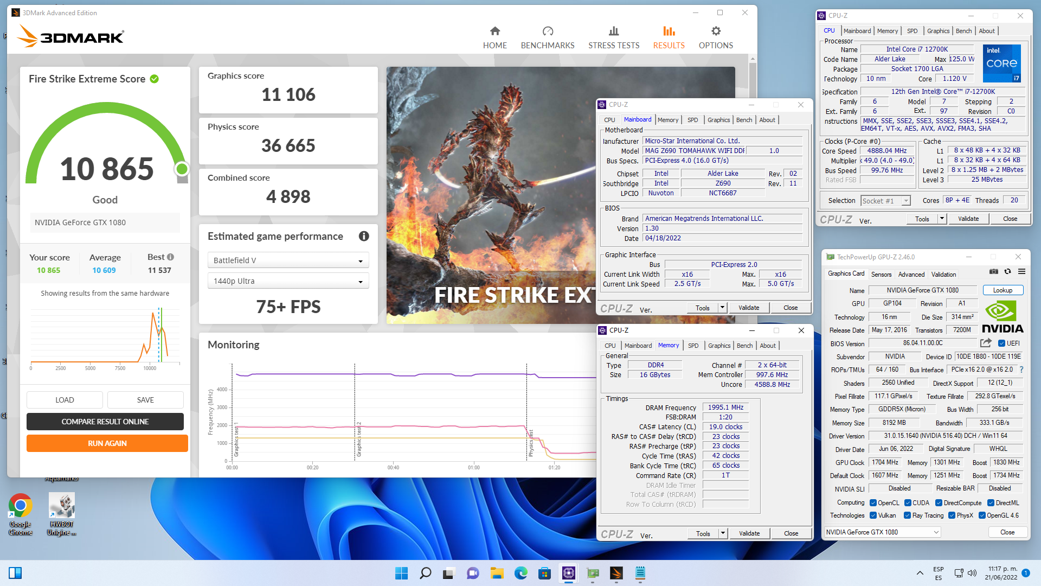Screen dimensions: 1041x586
Task: Toggle the CUDA checkbox in GPU-Z
Action: (908, 503)
